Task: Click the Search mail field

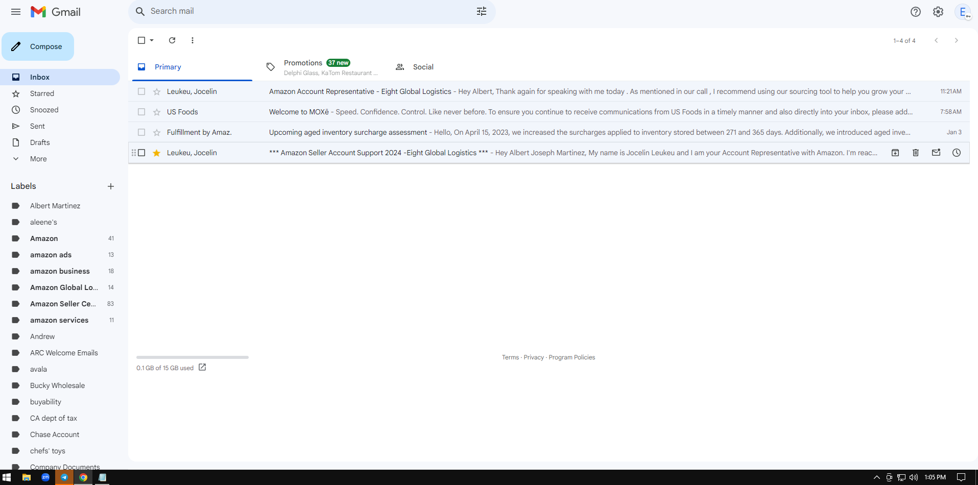Action: coord(312,11)
